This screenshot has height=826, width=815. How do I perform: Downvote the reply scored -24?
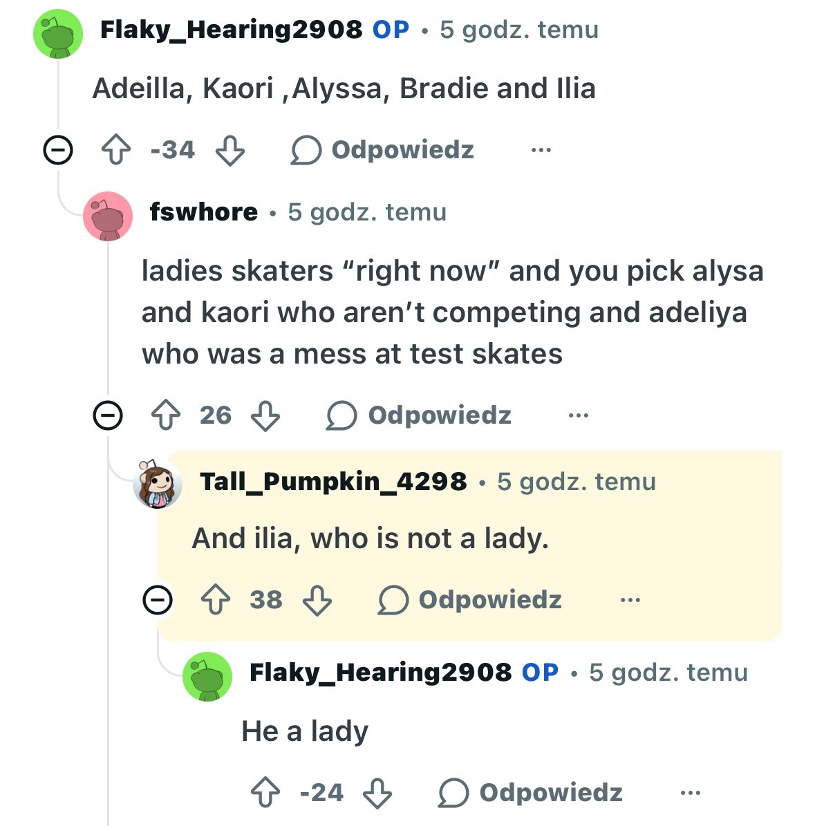[377, 792]
